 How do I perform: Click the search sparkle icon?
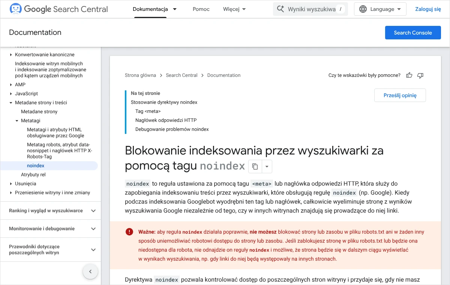pyautogui.click(x=280, y=9)
